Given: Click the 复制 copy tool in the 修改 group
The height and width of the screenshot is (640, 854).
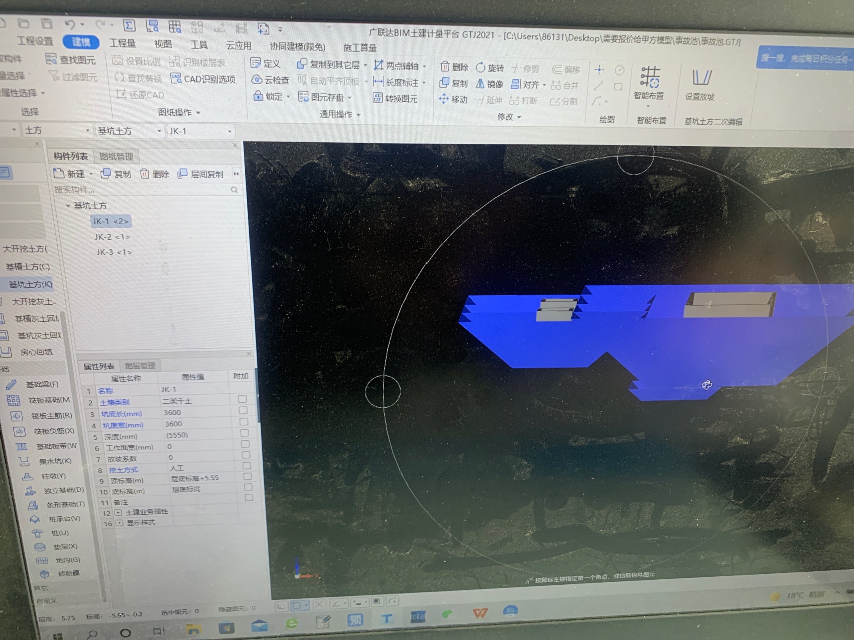Looking at the screenshot, I should pos(454,83).
